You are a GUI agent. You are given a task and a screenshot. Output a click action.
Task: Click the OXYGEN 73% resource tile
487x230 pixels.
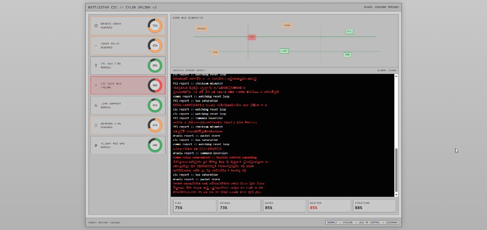[240, 205]
